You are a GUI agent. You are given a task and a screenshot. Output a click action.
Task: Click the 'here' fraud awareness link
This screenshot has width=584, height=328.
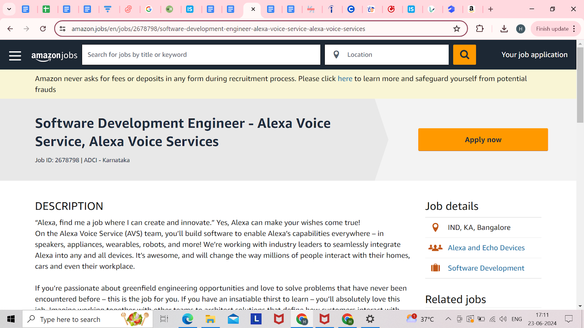(345, 79)
